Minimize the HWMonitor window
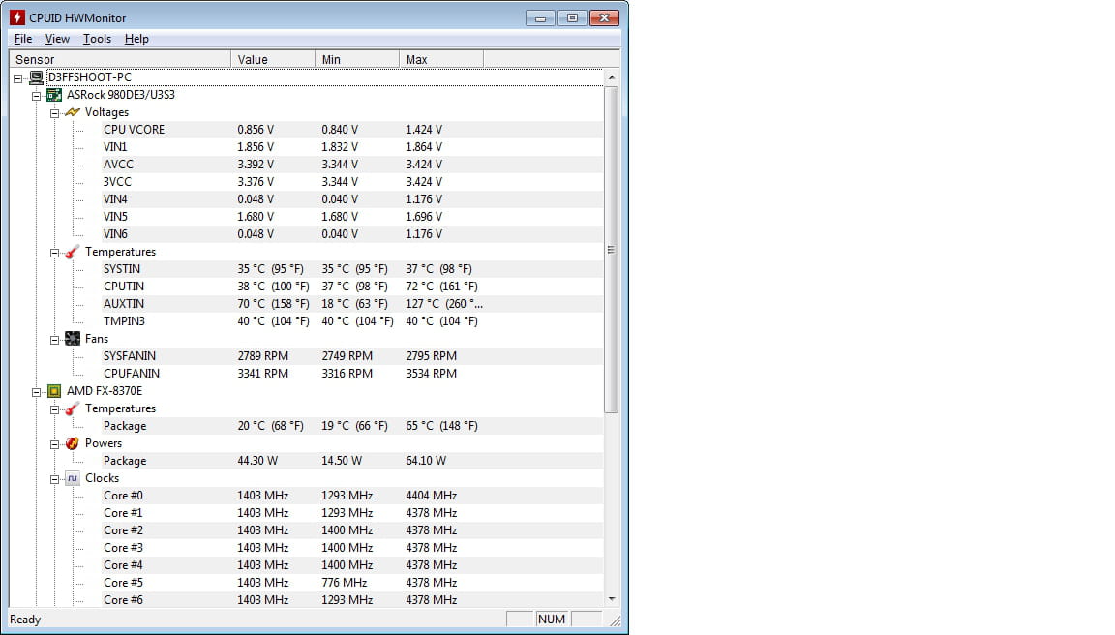Viewport: 1115px width, 635px height. pyautogui.click(x=540, y=17)
